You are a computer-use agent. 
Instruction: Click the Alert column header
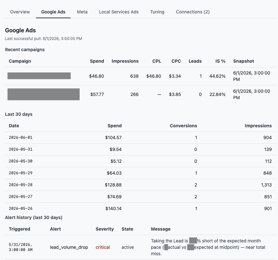[55, 229]
